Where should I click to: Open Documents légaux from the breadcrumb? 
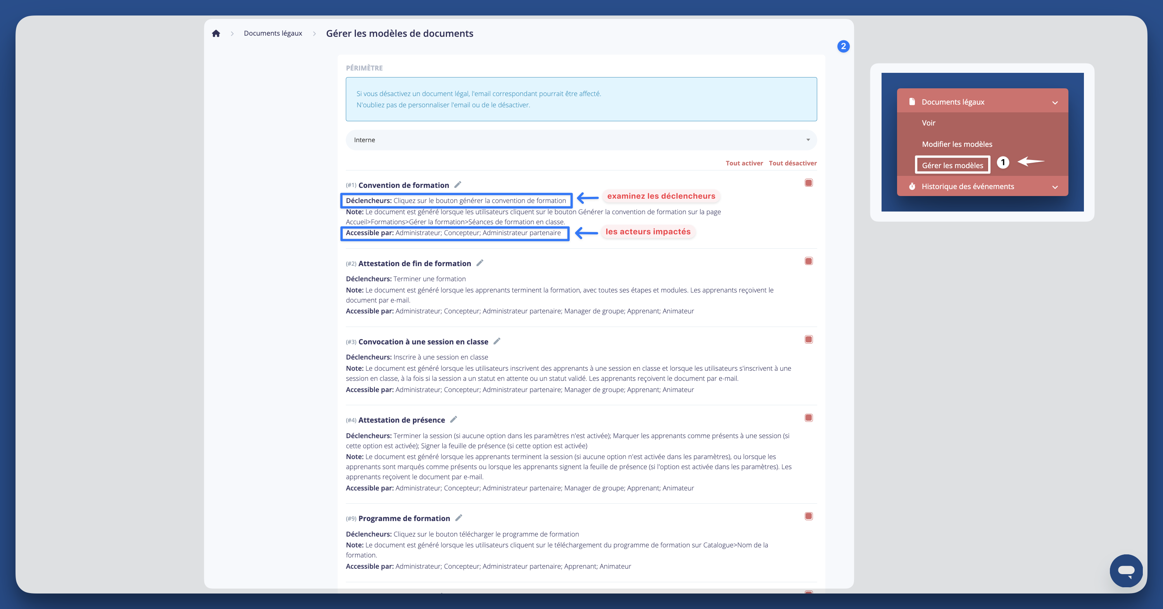[273, 33]
